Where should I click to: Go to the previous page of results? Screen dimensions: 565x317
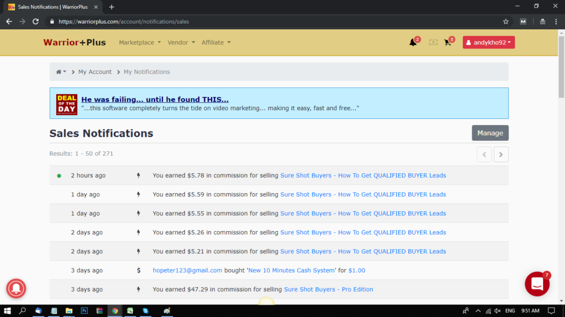point(484,155)
